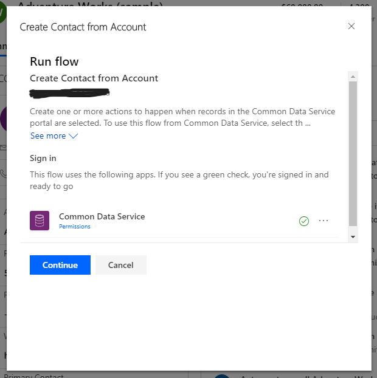Click the Sign in section heading
Viewport: 377px width, 378px height.
(x=43, y=158)
